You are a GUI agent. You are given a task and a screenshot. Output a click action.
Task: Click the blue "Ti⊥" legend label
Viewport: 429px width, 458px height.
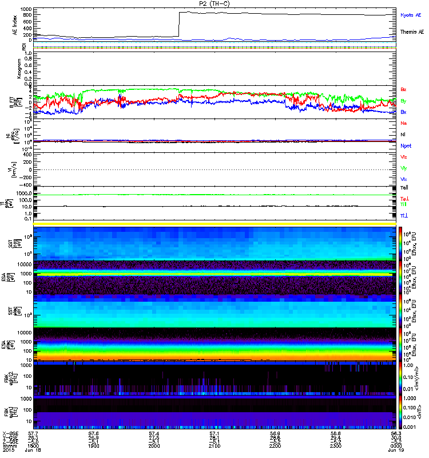tap(404, 216)
